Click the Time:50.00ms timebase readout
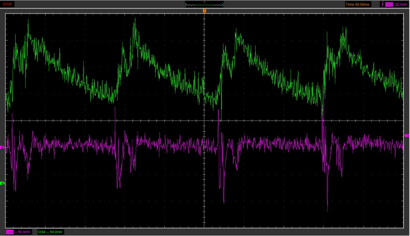 point(358,4)
